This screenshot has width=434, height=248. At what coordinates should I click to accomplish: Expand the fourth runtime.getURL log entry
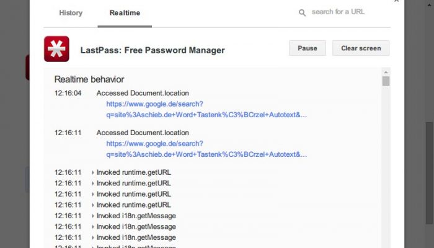(x=93, y=205)
